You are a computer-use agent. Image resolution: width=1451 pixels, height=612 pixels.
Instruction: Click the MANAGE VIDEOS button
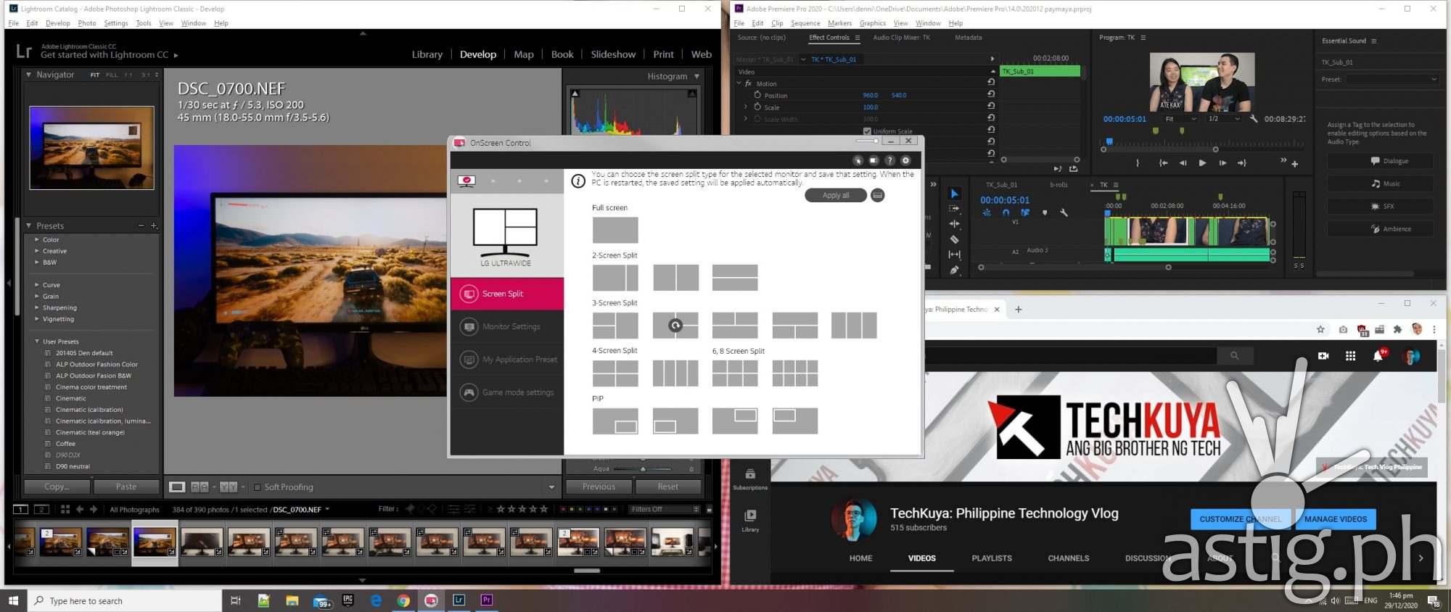(x=1336, y=519)
